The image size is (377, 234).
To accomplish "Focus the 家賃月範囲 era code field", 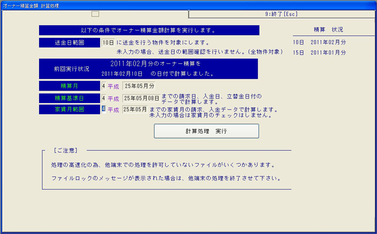I will pos(103,109).
